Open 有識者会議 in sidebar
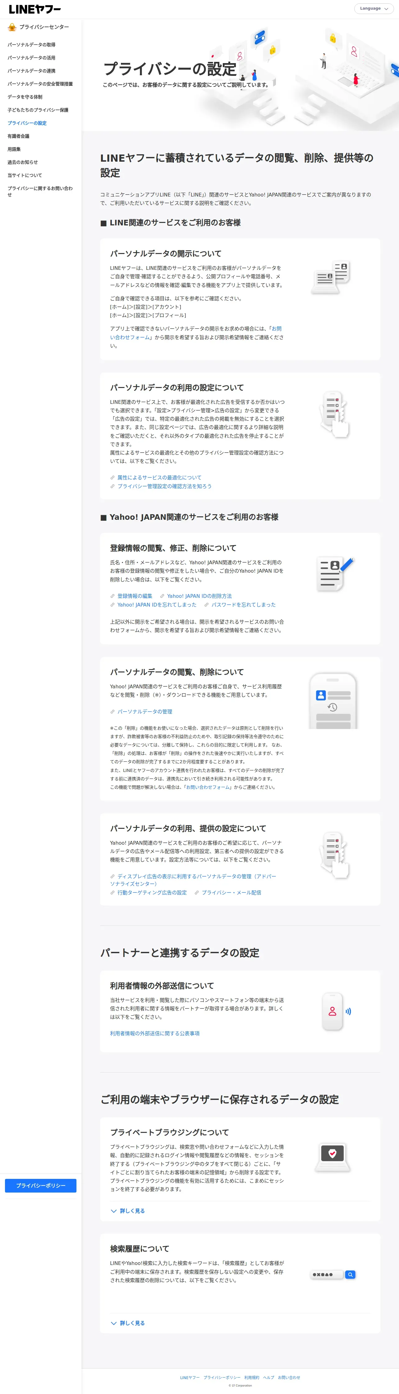Image resolution: width=399 pixels, height=1394 pixels. point(18,136)
